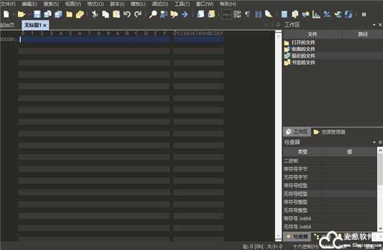
Task: Click the Run Template icon
Action: point(200,15)
